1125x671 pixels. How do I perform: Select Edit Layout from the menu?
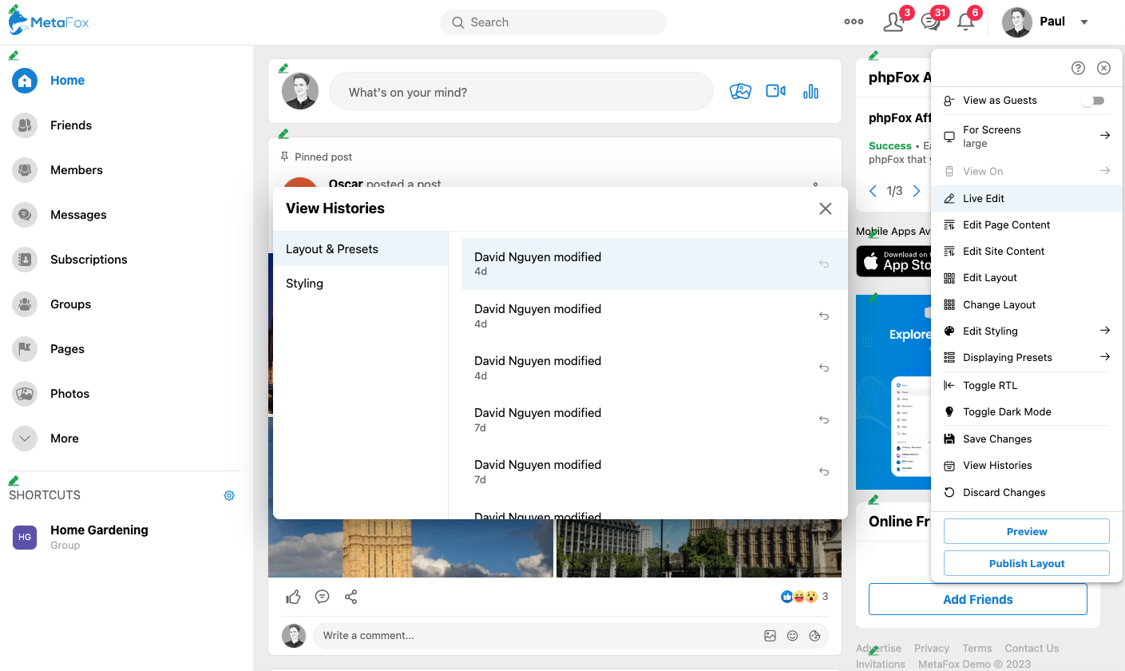pyautogui.click(x=989, y=278)
